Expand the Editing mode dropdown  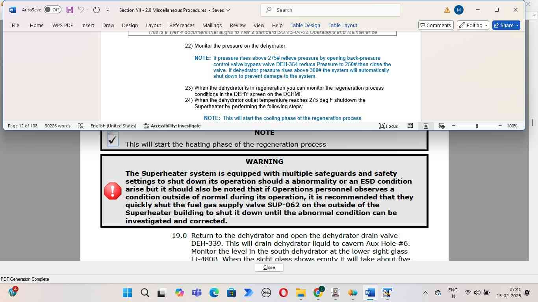point(473,25)
